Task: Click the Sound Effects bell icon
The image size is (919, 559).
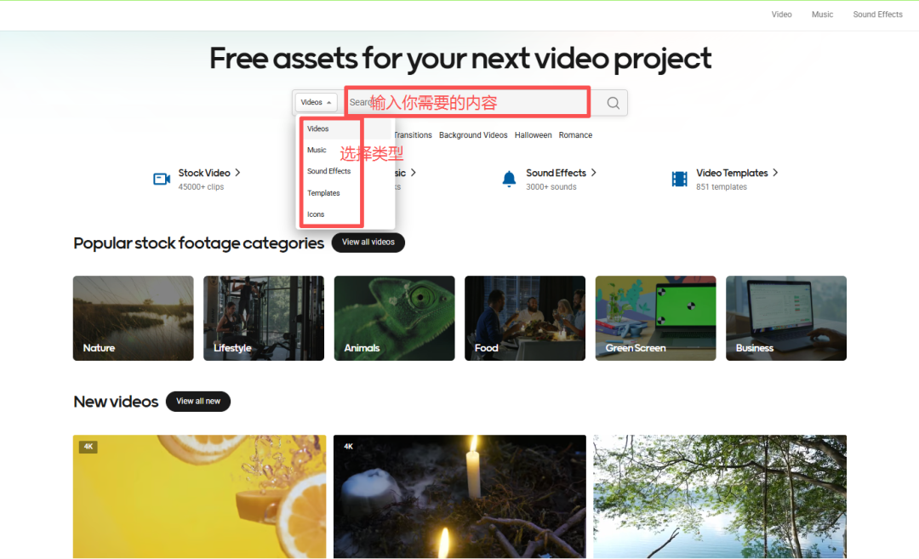Action: click(x=510, y=179)
